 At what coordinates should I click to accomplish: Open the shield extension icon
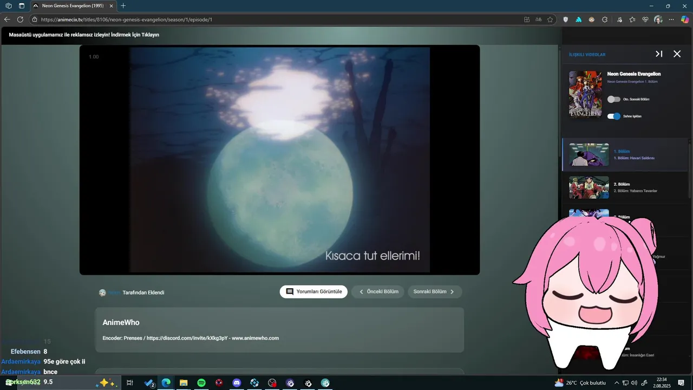point(566,19)
